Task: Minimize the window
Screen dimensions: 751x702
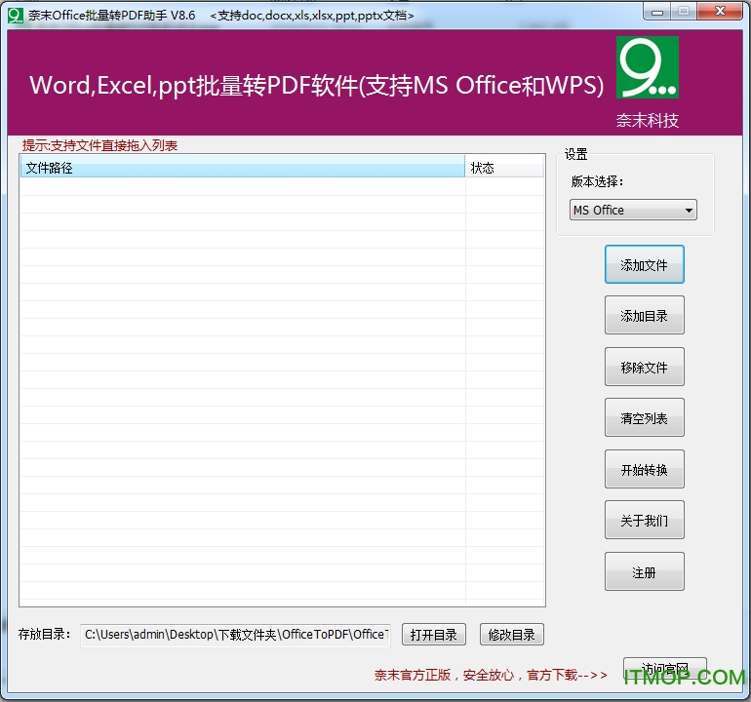Action: (657, 12)
